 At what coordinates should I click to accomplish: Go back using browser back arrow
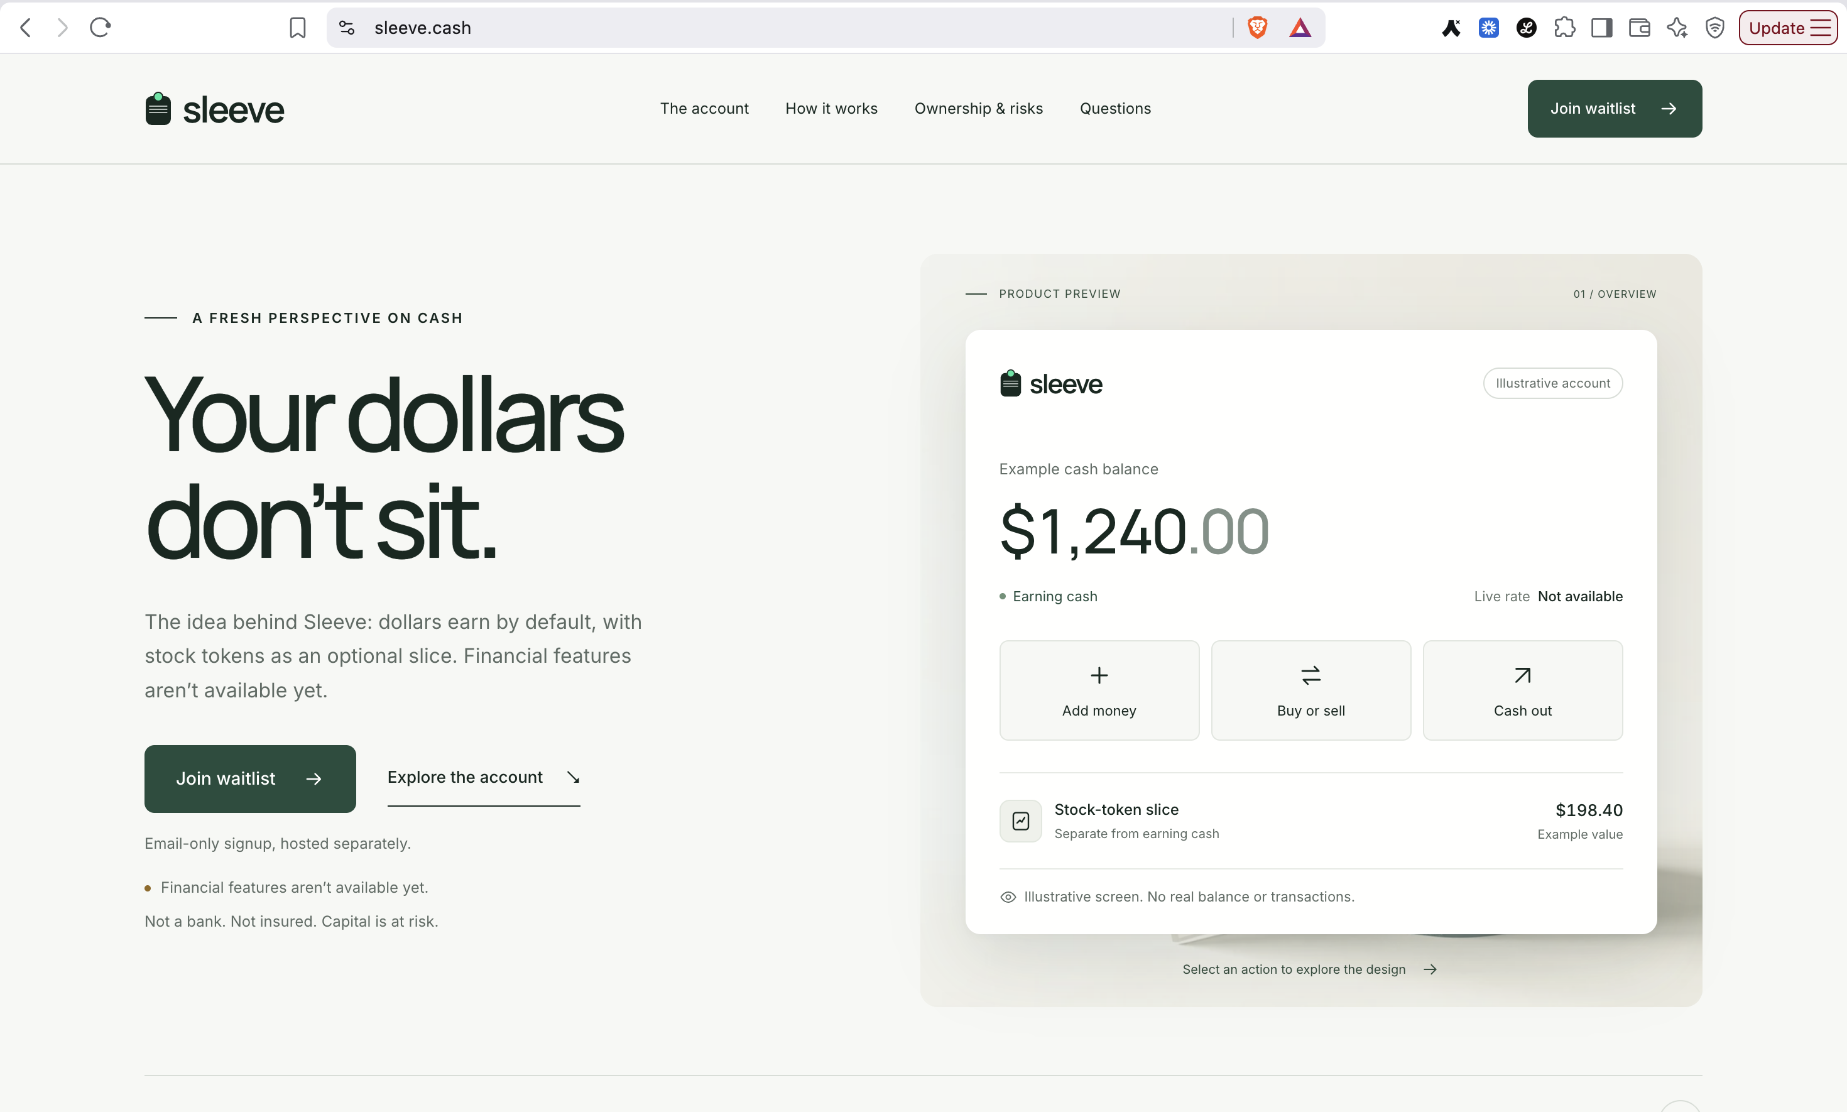click(26, 28)
